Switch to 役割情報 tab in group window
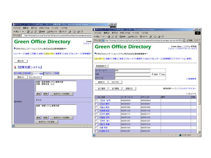The image size is (211, 158). tap(27, 73)
